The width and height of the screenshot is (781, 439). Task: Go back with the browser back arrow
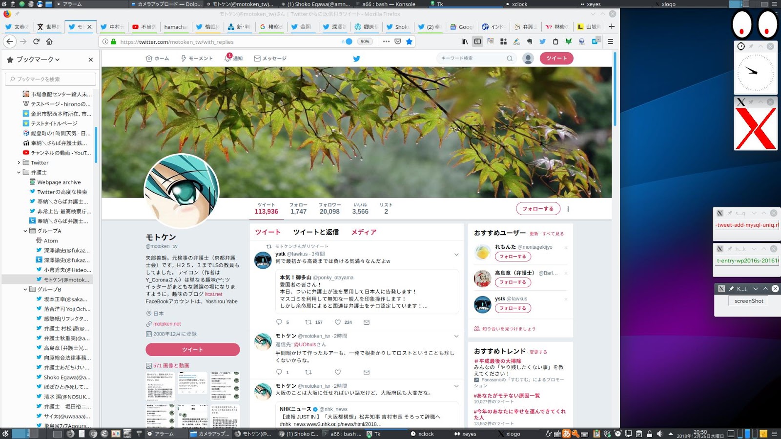(10, 41)
